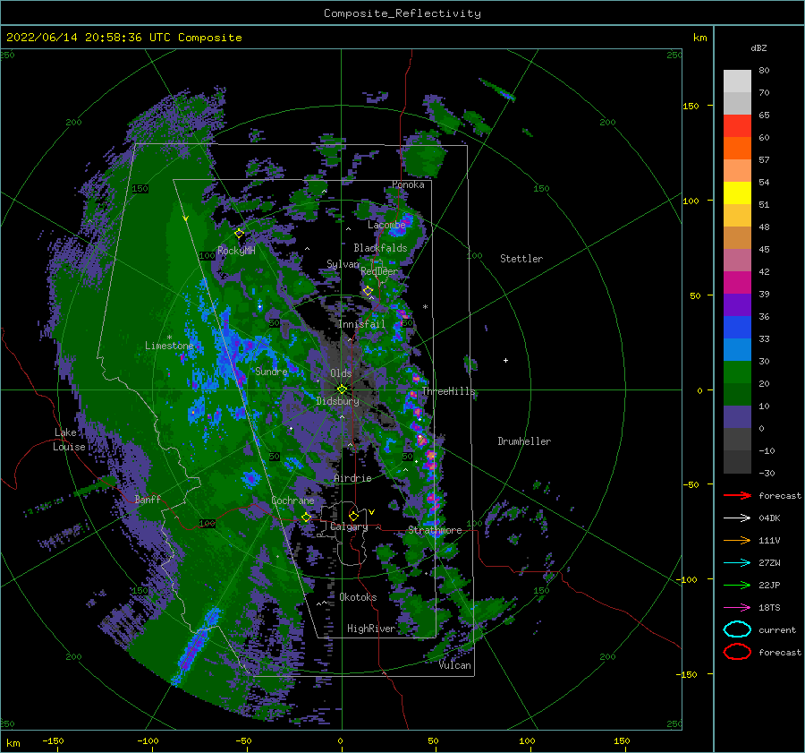Click the 2022/06/14 20:58:36 UTC timestamp

(89, 38)
